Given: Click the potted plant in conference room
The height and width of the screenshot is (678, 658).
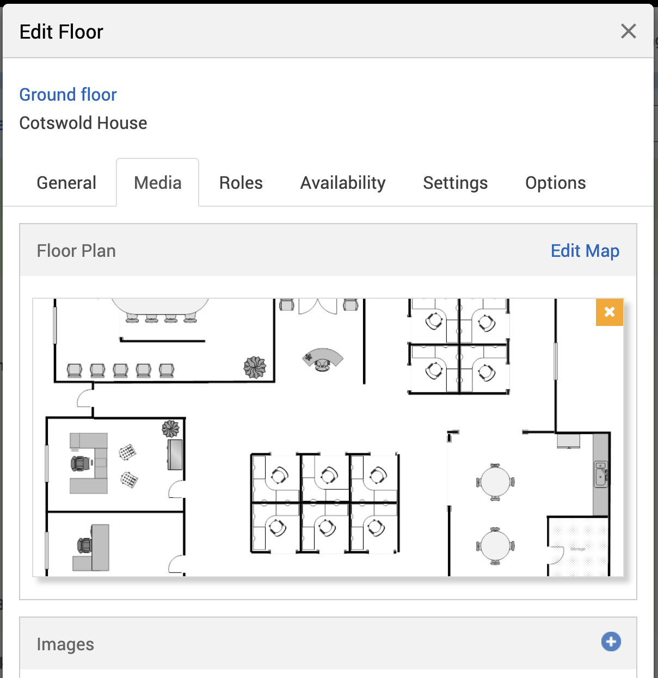Looking at the screenshot, I should click(255, 367).
